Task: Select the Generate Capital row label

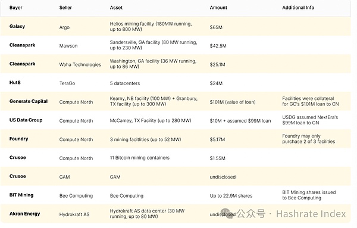Action: coord(29,101)
